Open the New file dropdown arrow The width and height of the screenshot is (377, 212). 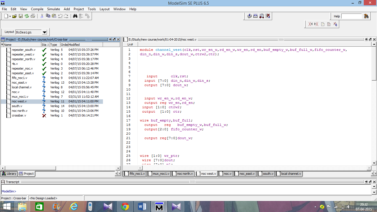[10, 17]
